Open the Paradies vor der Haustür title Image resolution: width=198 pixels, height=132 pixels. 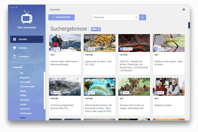tap(168, 63)
